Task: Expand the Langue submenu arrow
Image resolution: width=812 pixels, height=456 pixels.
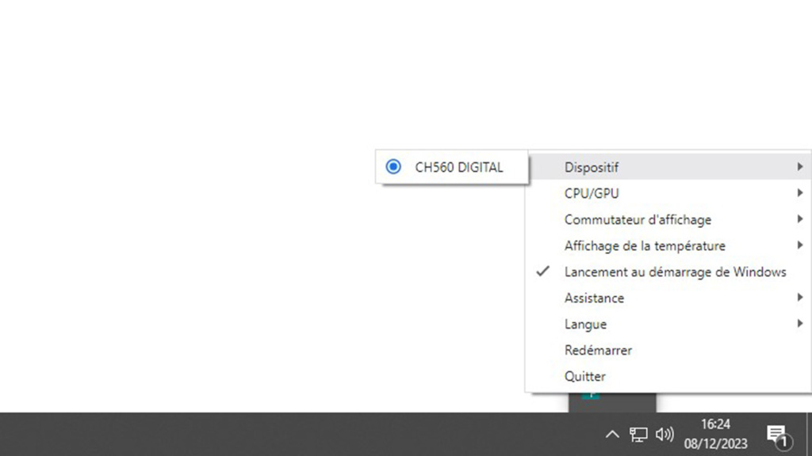Action: point(800,324)
